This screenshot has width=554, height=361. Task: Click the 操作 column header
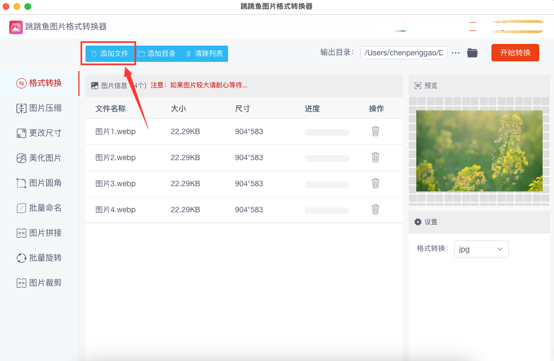(376, 109)
